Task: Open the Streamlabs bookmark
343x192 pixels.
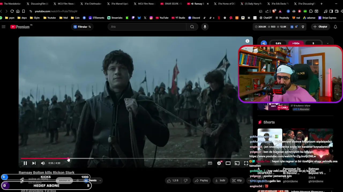Action: (x=115, y=18)
